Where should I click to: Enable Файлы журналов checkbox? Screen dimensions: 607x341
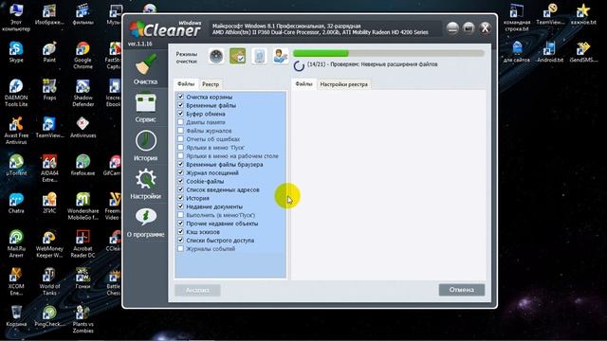pos(181,131)
